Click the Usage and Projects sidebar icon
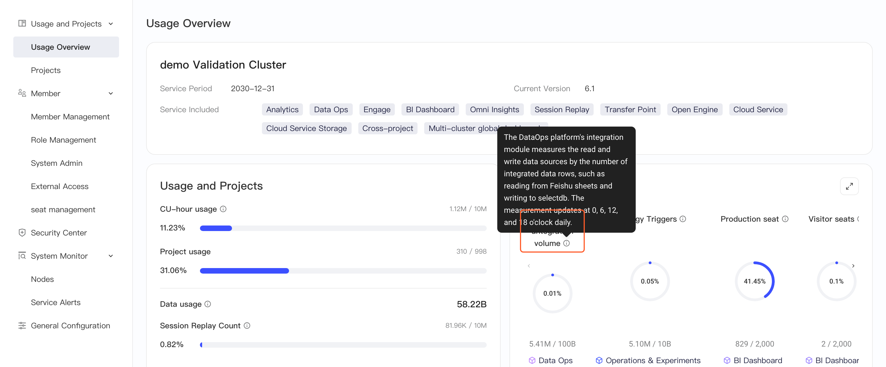886x367 pixels. click(x=22, y=23)
